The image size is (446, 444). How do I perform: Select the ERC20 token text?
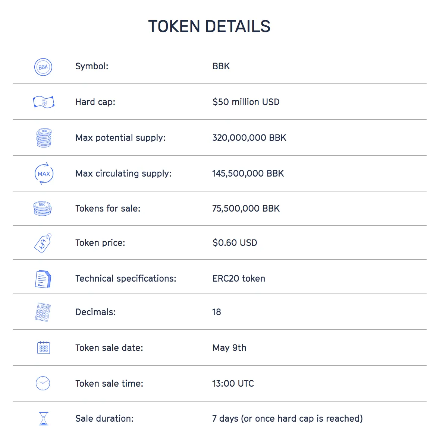click(239, 279)
